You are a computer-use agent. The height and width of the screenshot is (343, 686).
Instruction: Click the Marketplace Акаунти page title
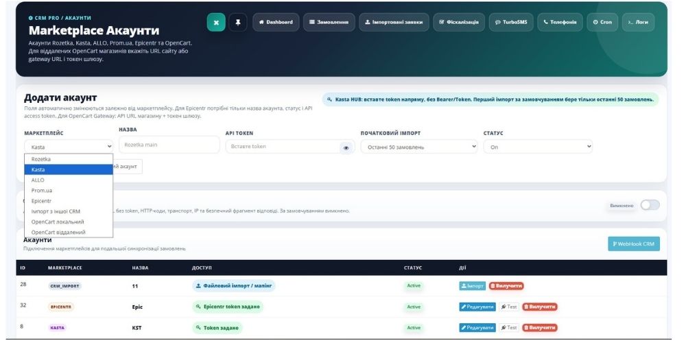pos(94,31)
